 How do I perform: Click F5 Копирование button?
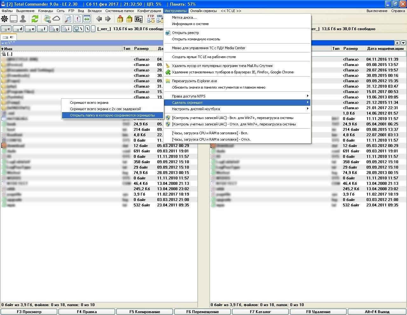pos(145,312)
